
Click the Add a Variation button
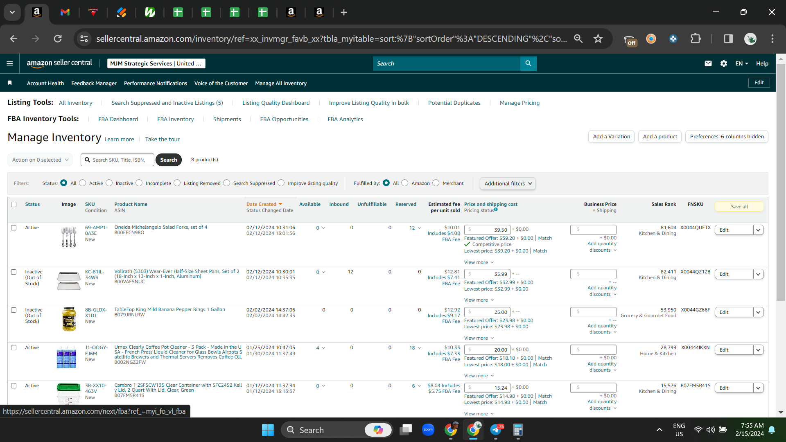click(x=612, y=136)
